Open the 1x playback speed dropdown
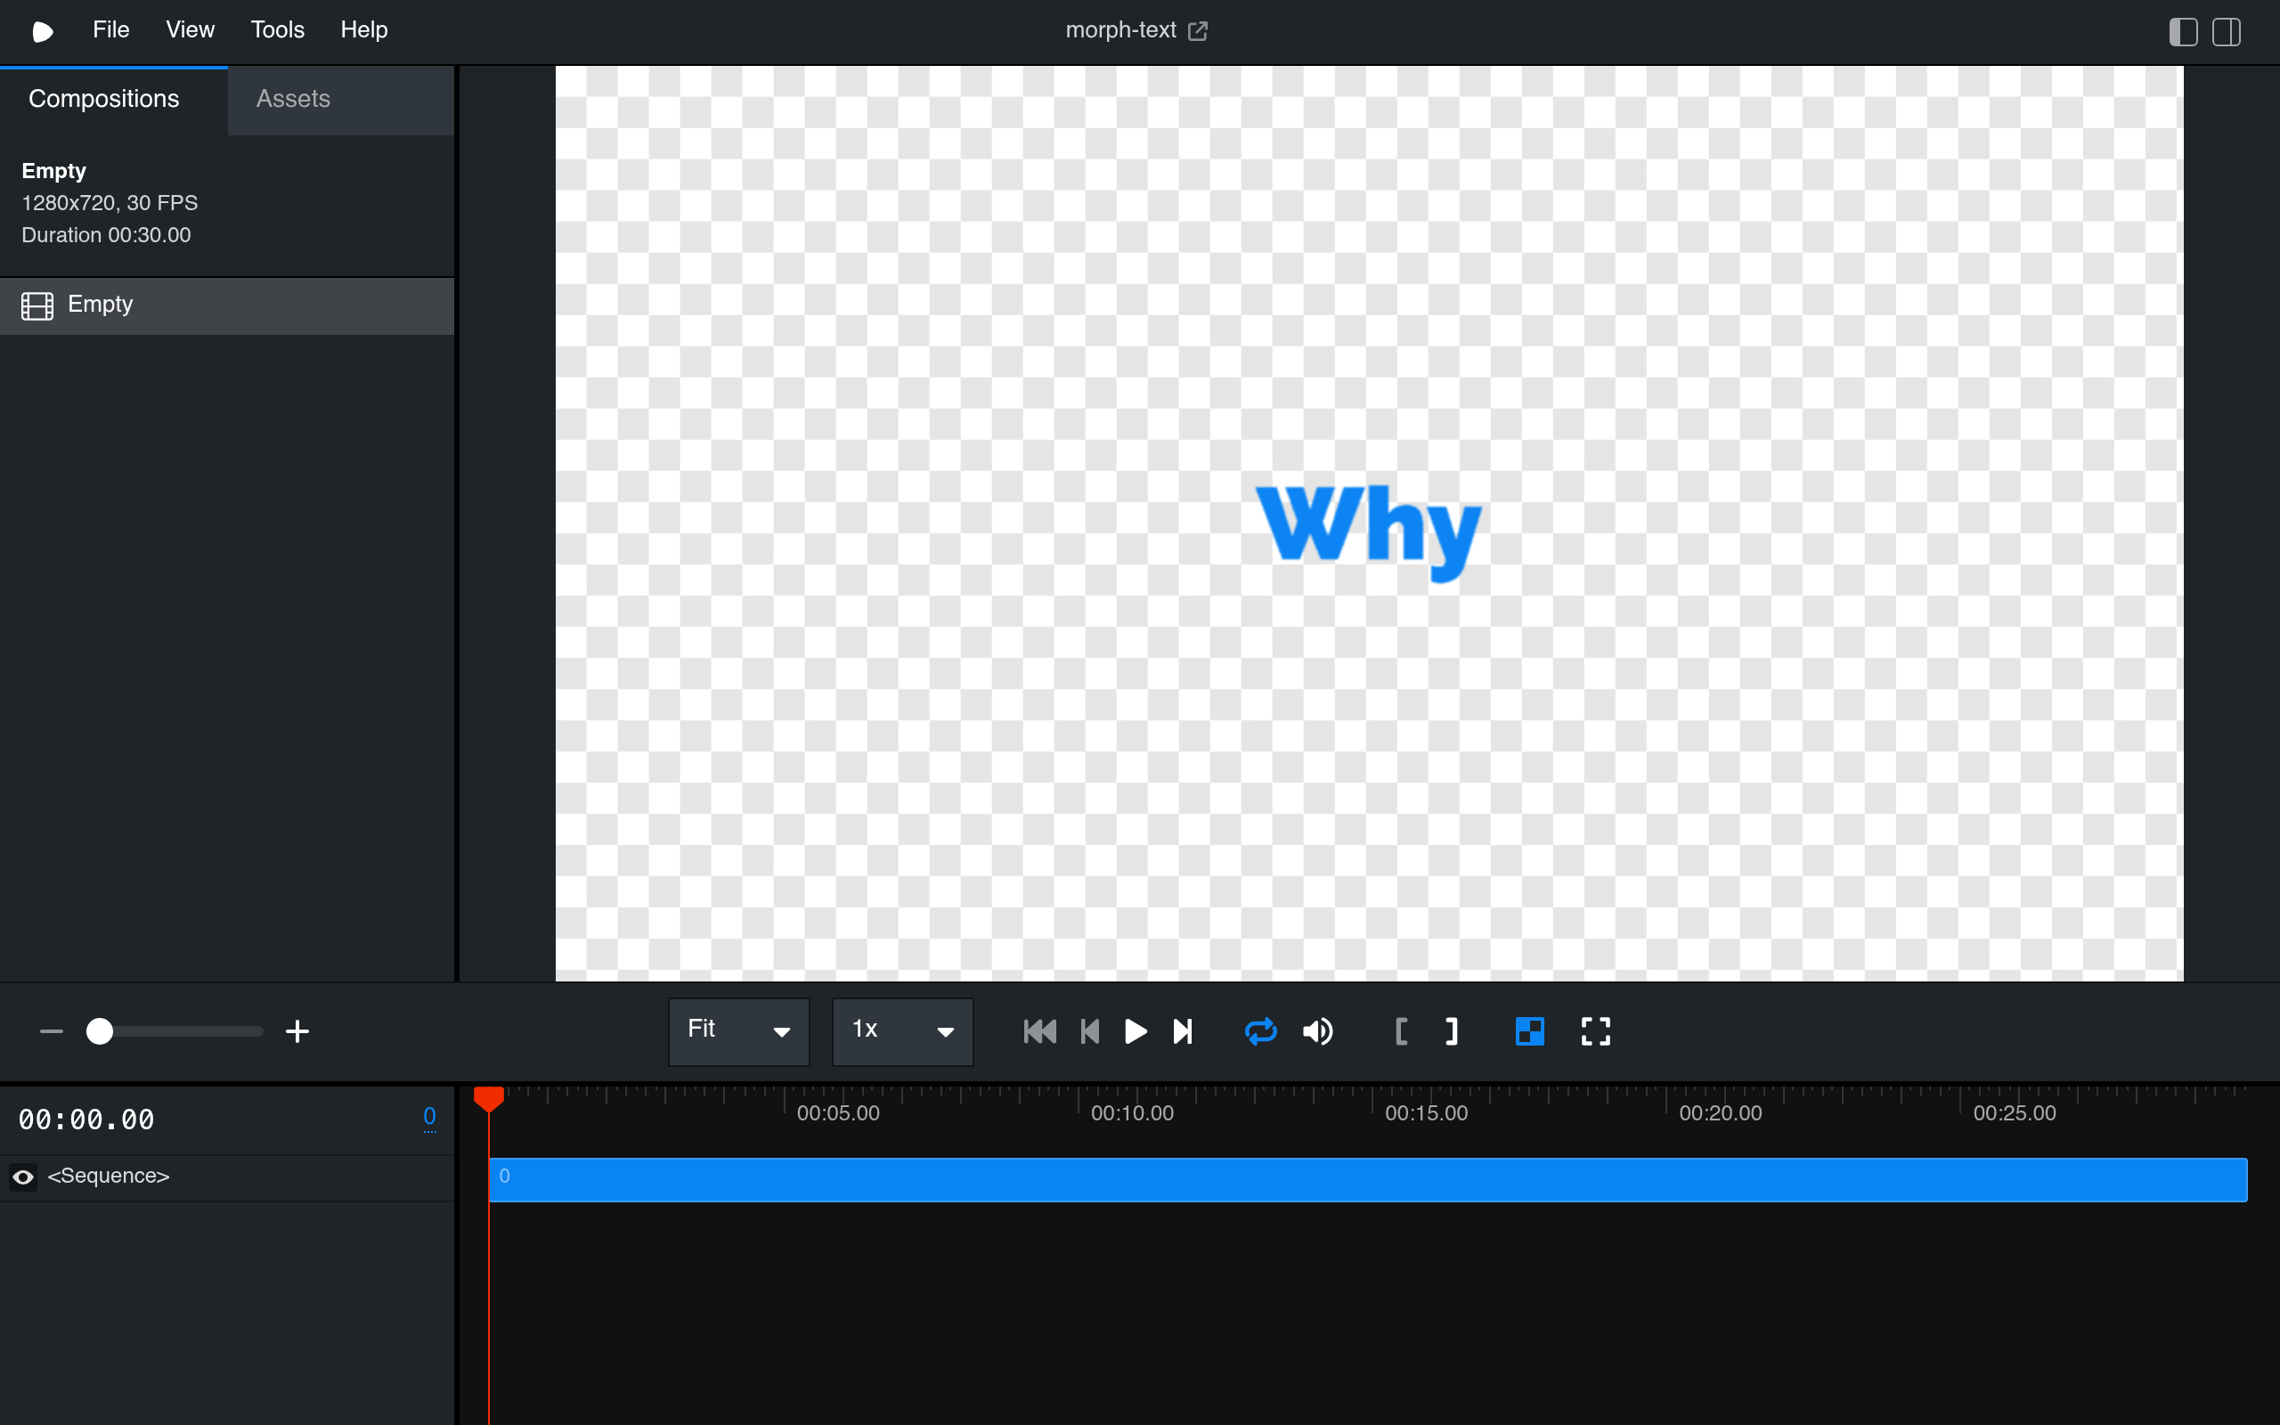Image resolution: width=2280 pixels, height=1425 pixels. pos(902,1031)
